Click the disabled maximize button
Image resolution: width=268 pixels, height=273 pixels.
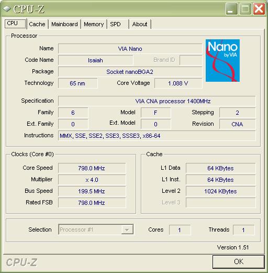click(x=245, y=9)
